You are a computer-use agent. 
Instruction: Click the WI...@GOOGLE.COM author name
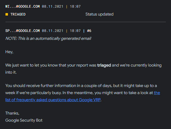(22, 6)
